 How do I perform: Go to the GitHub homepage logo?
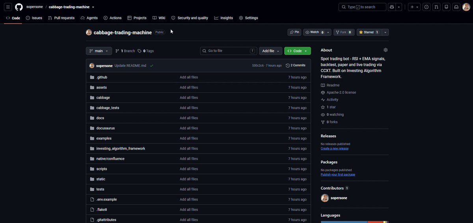[x=19, y=7]
